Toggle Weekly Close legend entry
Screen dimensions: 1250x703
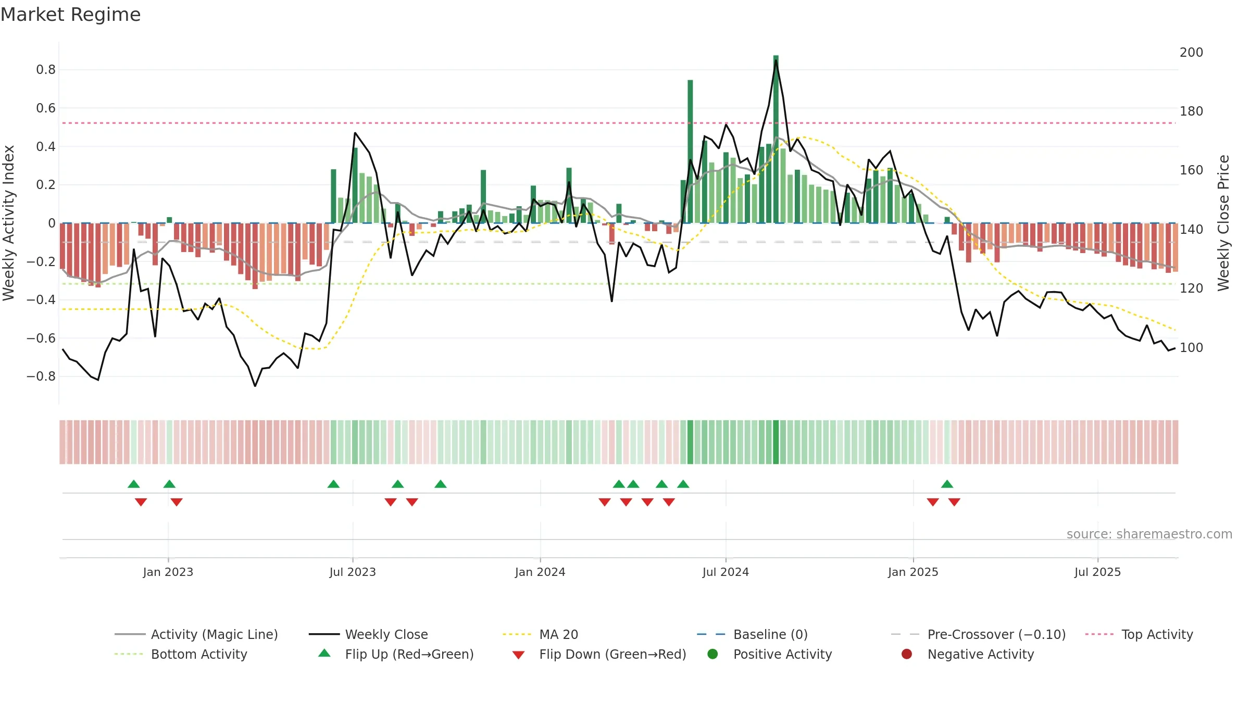click(368, 634)
